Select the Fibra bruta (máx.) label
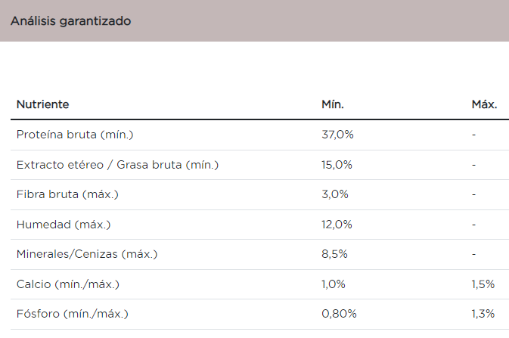This screenshot has height=338, width=509. [x=67, y=194]
